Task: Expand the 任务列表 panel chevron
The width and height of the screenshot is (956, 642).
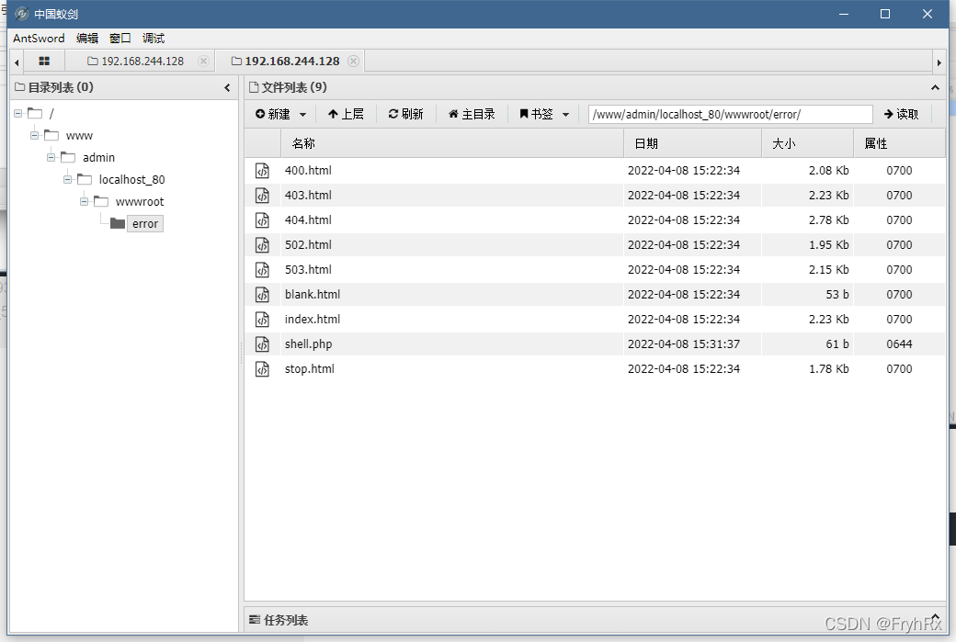Action: click(935, 617)
